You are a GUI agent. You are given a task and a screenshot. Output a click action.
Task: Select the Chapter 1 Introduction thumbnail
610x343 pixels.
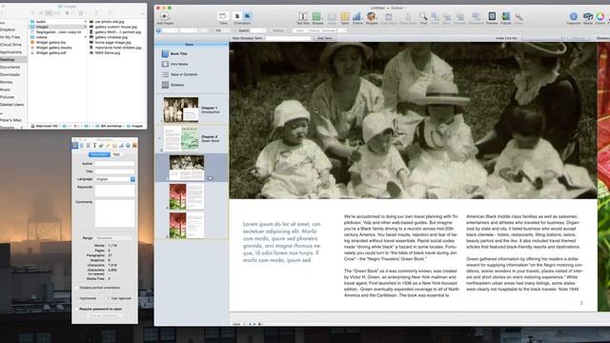[x=181, y=110]
